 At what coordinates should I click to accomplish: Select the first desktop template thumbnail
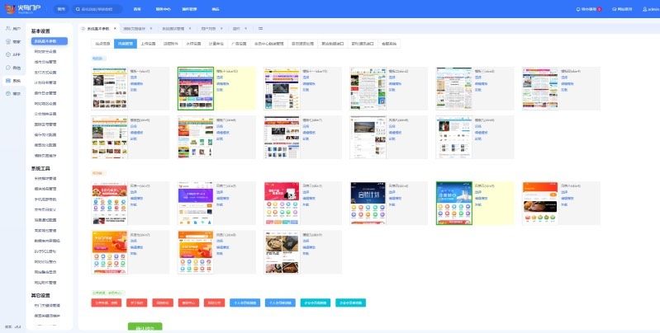coord(109,88)
